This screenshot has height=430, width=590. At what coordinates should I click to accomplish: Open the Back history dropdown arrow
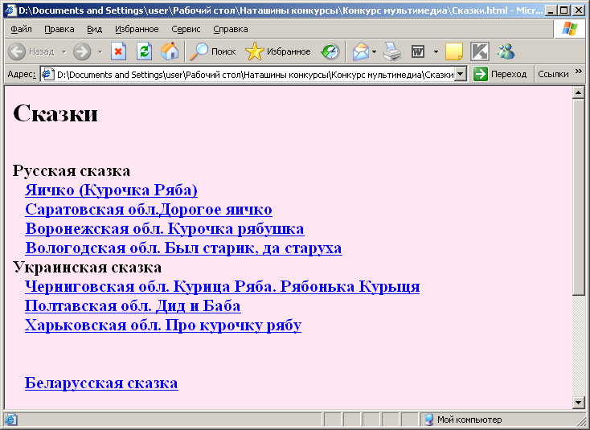(64, 51)
